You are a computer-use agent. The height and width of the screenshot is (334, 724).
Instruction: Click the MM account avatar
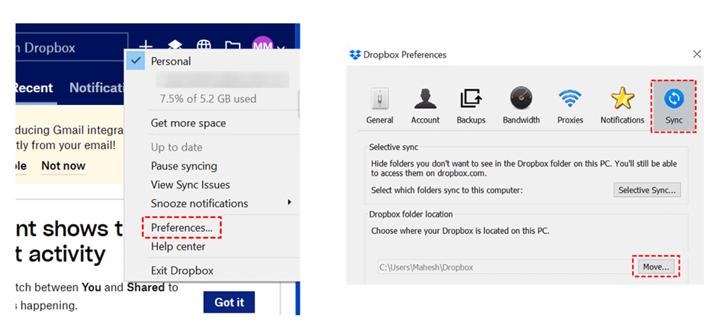(x=262, y=44)
